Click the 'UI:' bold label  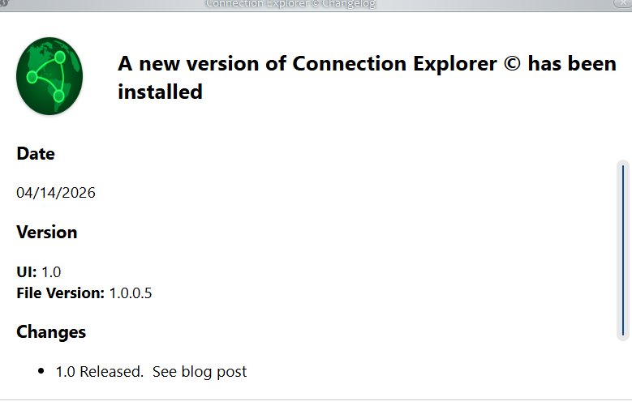click(x=27, y=272)
